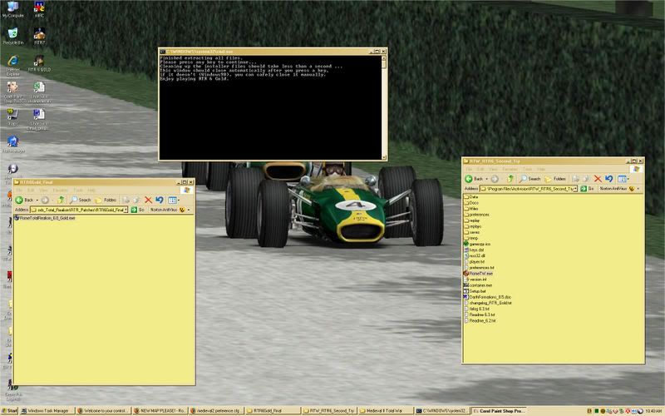Click Undo icon in RTW_RTR6_Second_Try window
This screenshot has width=665, height=416.
[x=609, y=178]
